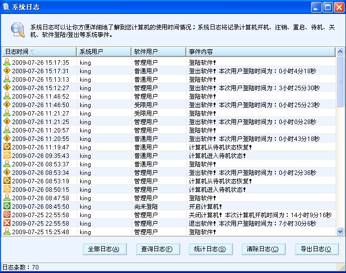This screenshot has width=346, height=273.
Task: Click the 系统日志 title bar icon
Action: [5, 6]
